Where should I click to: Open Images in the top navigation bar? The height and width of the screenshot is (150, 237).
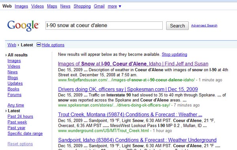click(21, 6)
